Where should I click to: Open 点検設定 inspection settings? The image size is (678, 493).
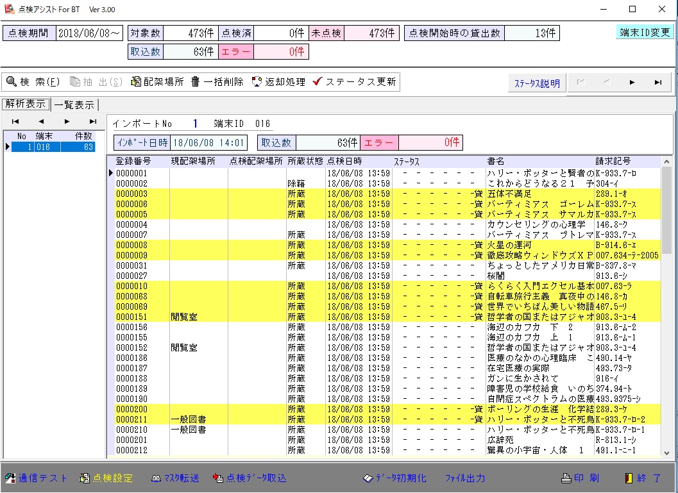pos(106,478)
